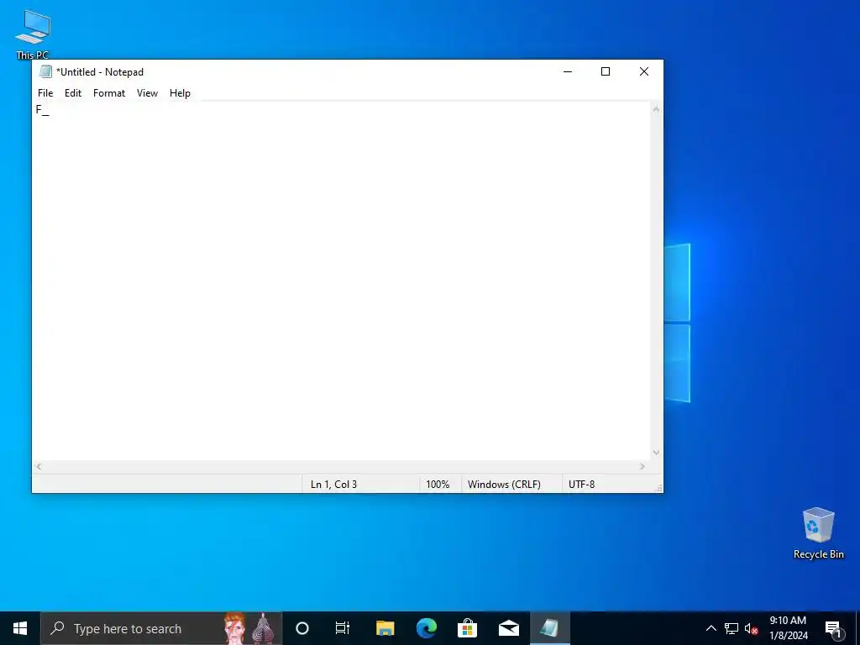This screenshot has height=645, width=860.
Task: Open the View menu
Action: click(147, 93)
